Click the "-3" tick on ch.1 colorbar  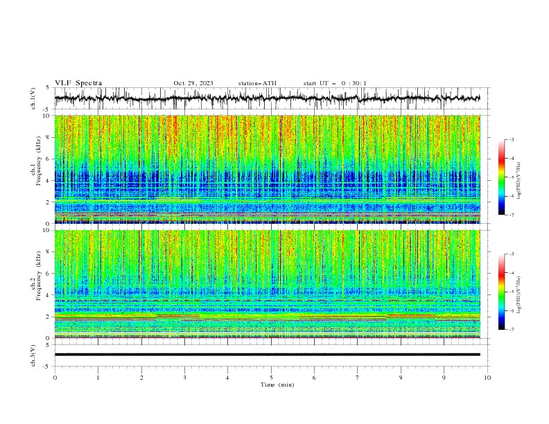tap(512, 139)
